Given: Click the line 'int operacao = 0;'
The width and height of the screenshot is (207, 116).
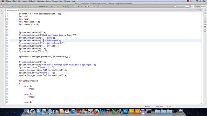Looking at the screenshot, I should coord(29,24).
